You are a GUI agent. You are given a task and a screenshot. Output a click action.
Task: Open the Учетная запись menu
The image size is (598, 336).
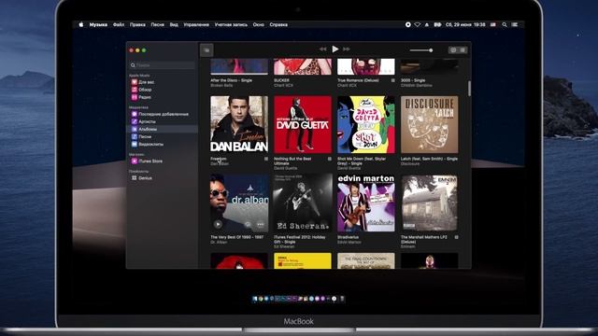click(x=231, y=24)
